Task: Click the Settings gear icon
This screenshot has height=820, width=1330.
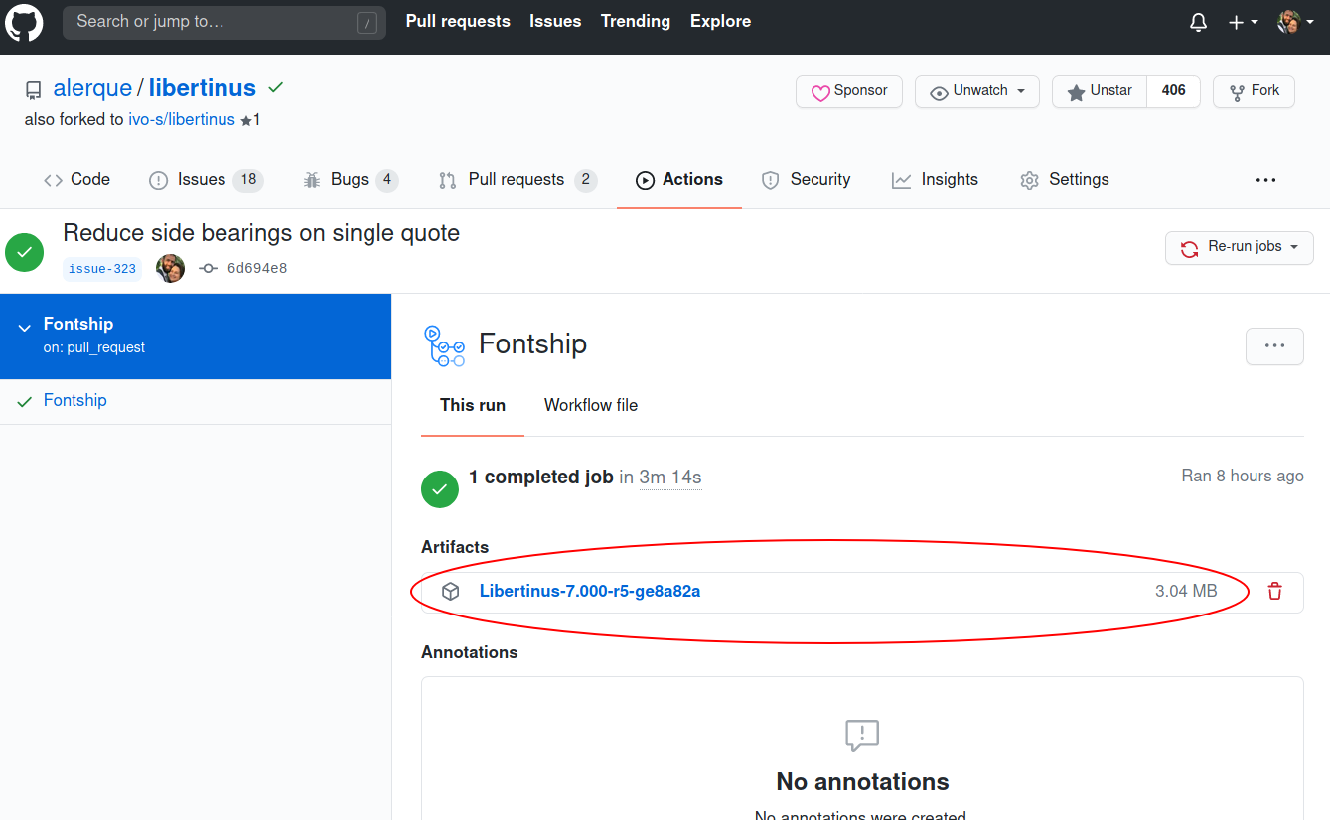Action: coord(1029,181)
